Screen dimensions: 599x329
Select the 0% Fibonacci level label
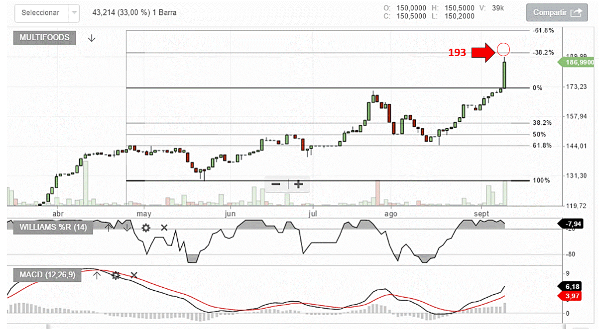[538, 88]
